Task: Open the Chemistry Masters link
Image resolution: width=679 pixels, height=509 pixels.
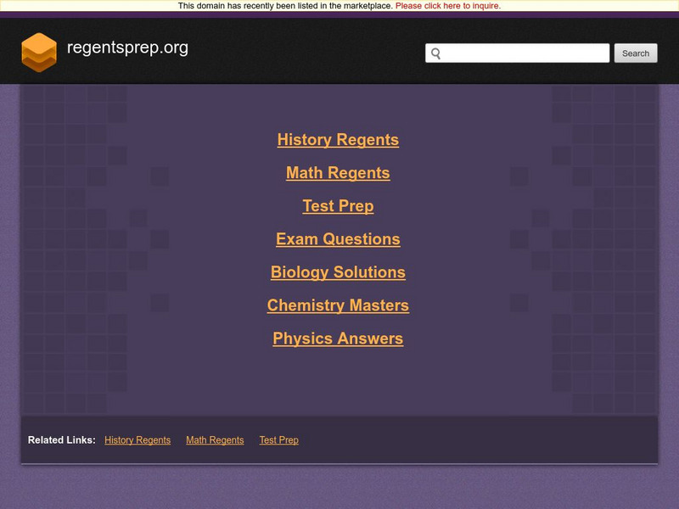Action: coord(337,305)
